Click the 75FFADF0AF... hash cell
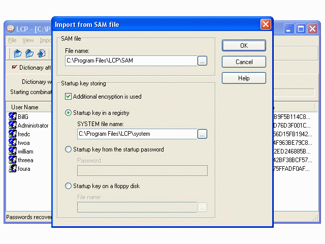 click(x=292, y=169)
